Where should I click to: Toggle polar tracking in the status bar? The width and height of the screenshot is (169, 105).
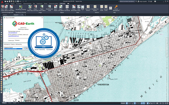135,103
